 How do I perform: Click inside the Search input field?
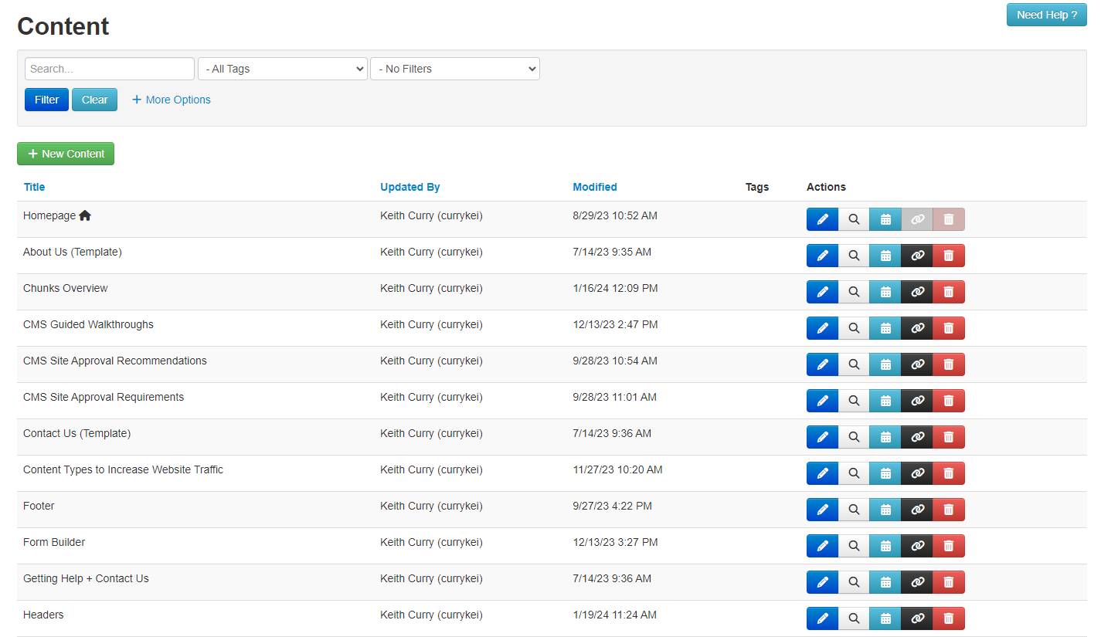click(x=108, y=69)
